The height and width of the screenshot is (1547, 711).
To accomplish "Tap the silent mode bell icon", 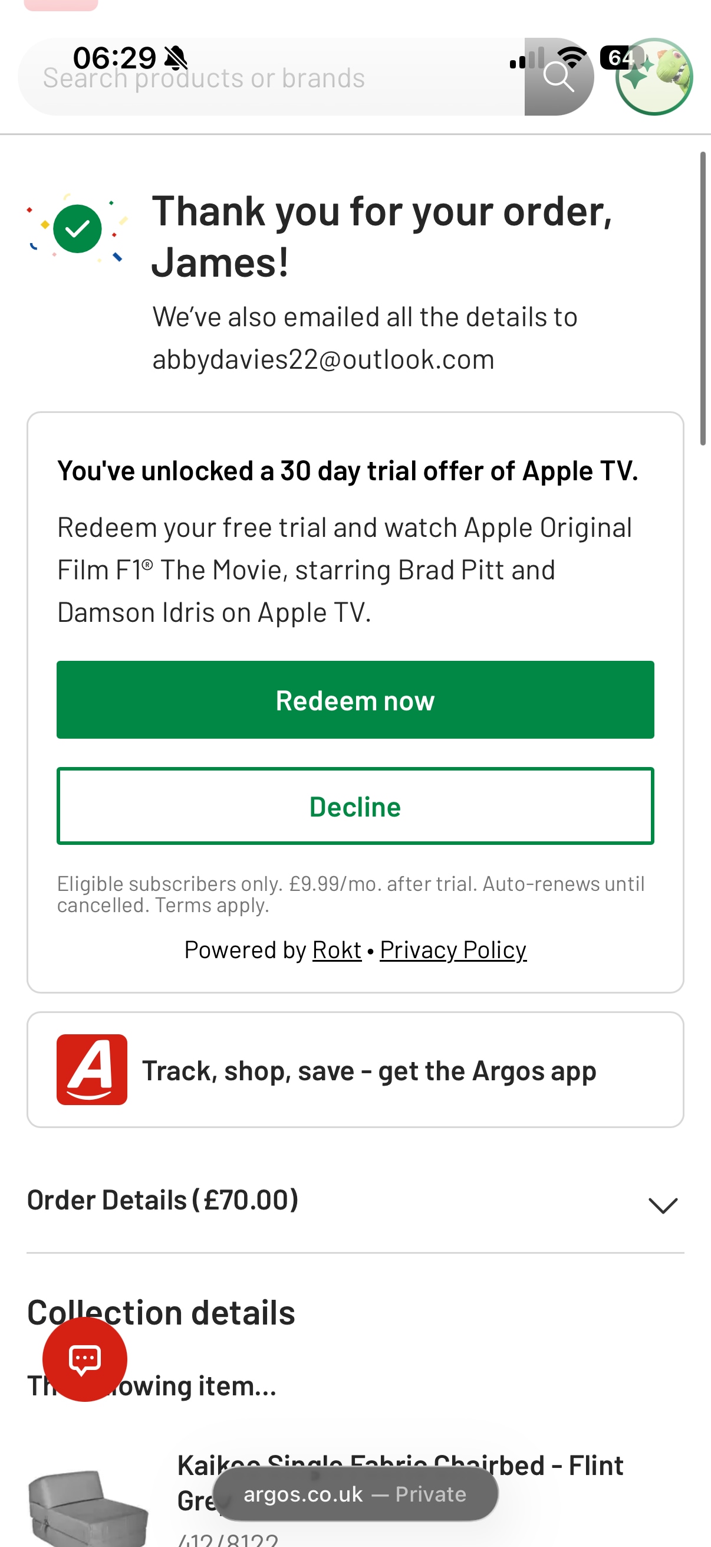I will coord(176,58).
